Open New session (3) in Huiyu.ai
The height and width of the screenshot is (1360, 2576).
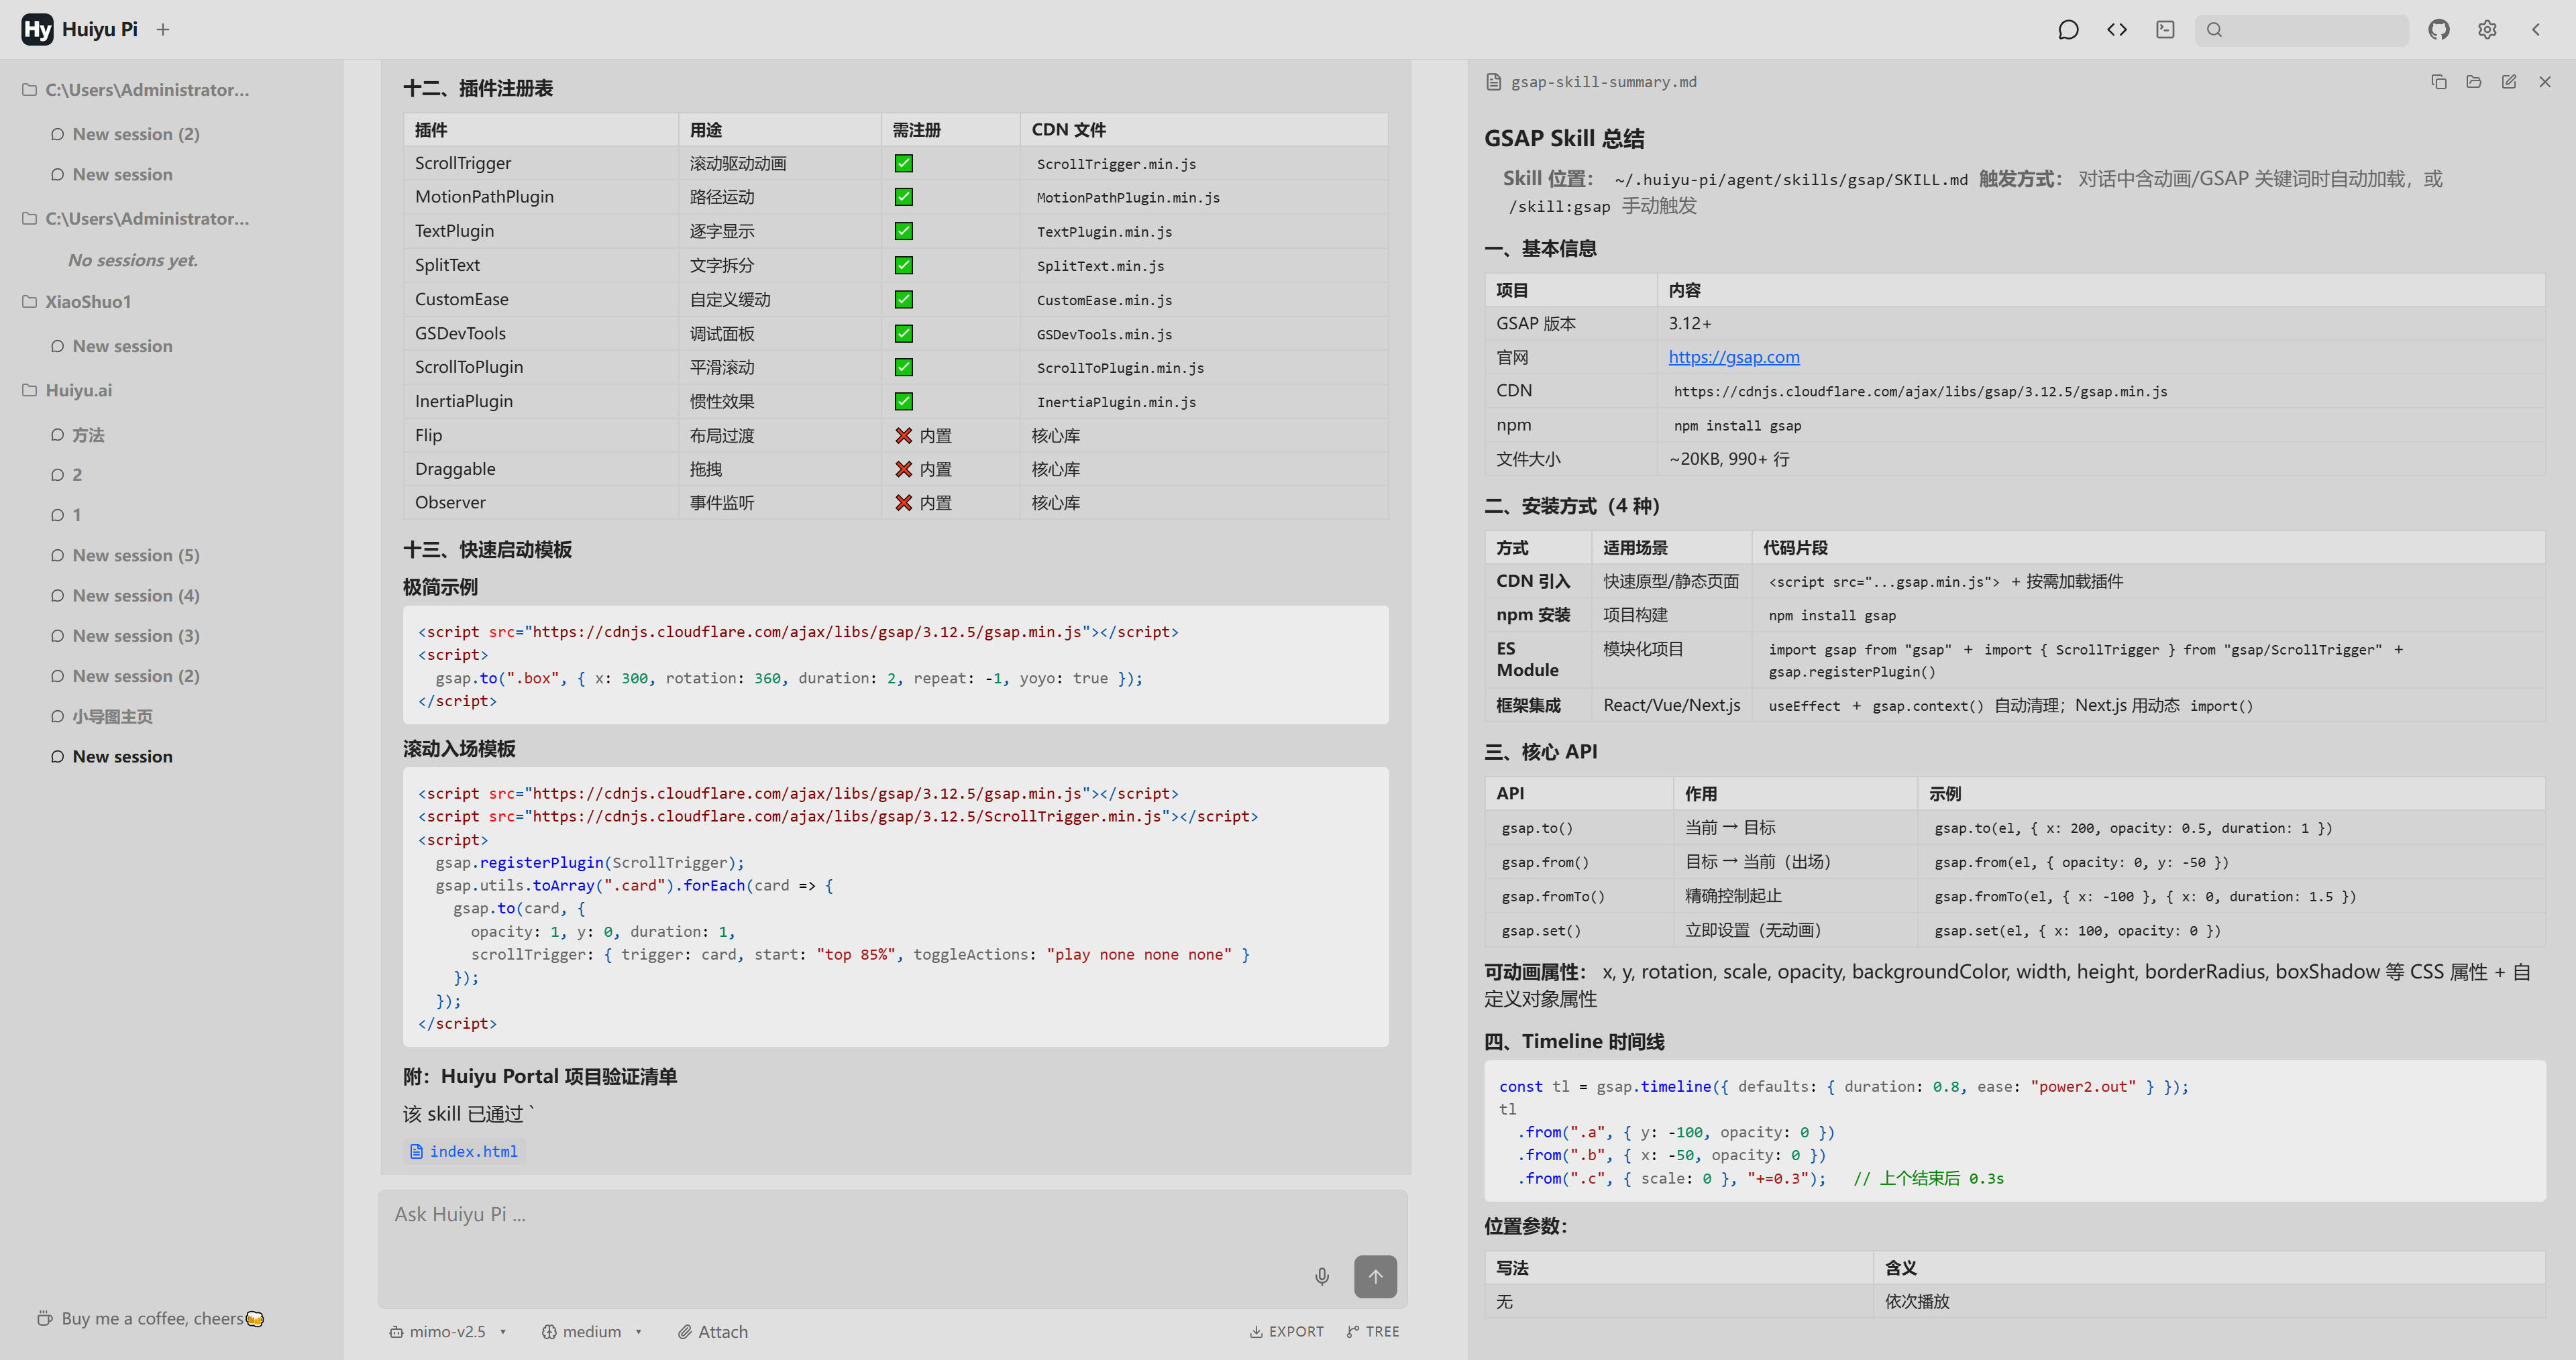click(x=125, y=636)
